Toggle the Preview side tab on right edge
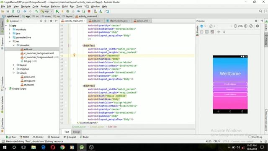This screenshot has height=151, width=268. (x=266, y=40)
